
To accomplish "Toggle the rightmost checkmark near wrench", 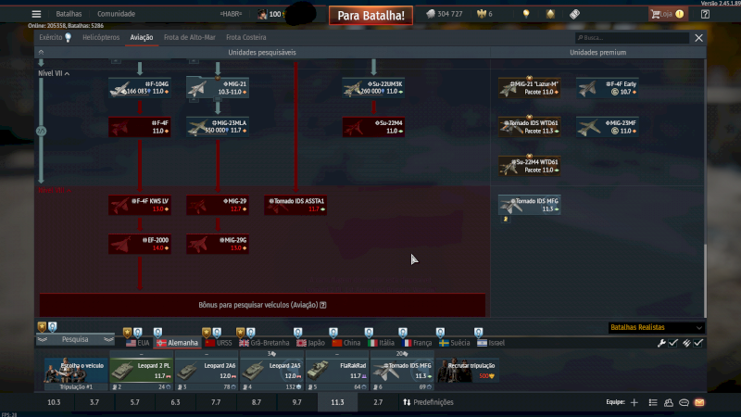I will 698,343.
